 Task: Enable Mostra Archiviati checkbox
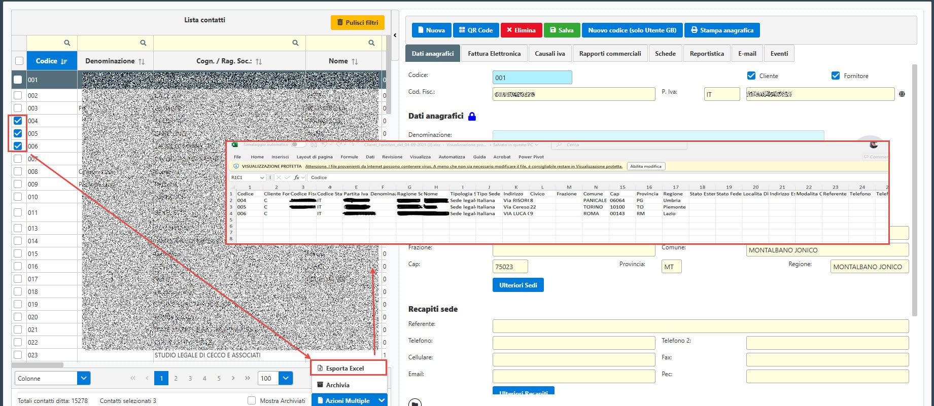point(252,400)
